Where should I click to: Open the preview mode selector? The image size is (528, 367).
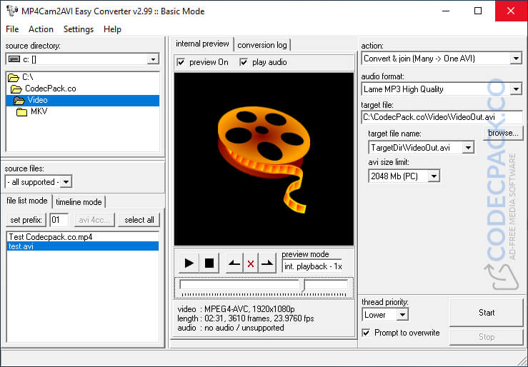[313, 266]
